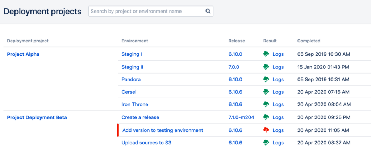371x147 pixels.
Task: Open Project Deployment Beta
Action: point(37,117)
